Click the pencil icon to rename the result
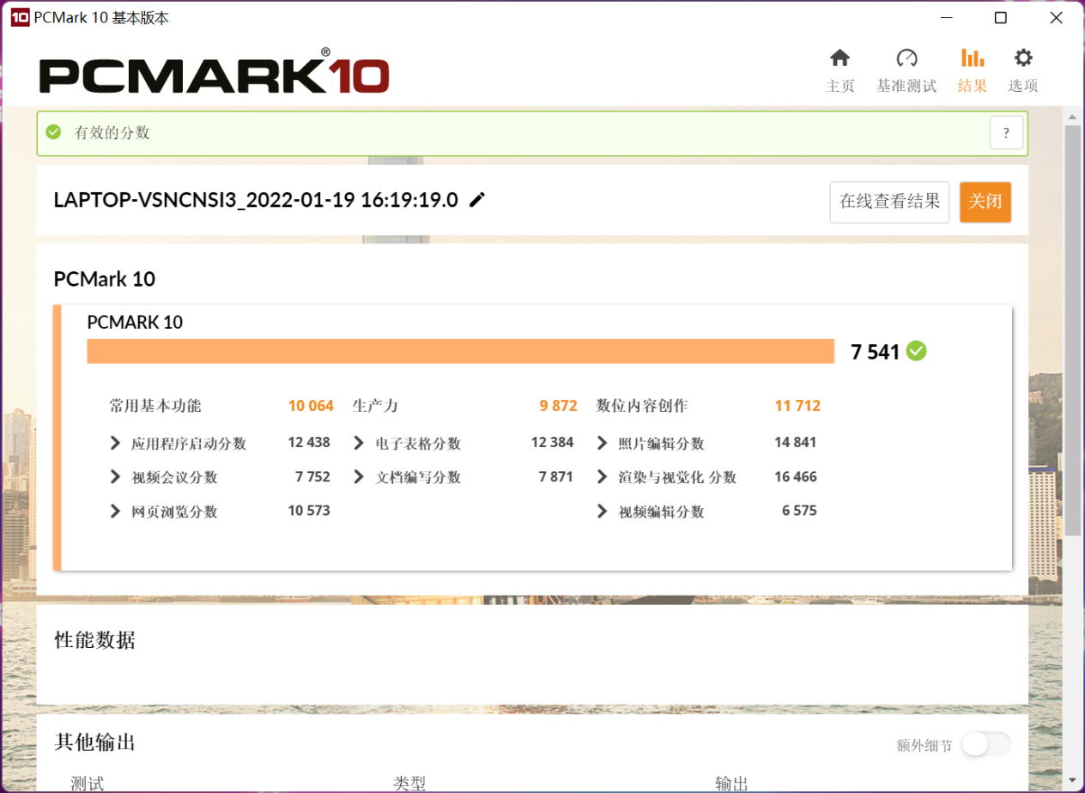The height and width of the screenshot is (793, 1085). point(477,199)
